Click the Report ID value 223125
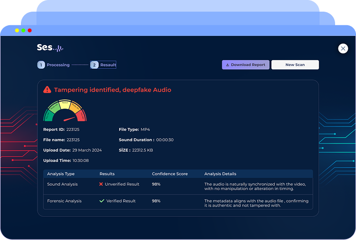356x240 pixels. point(73,129)
